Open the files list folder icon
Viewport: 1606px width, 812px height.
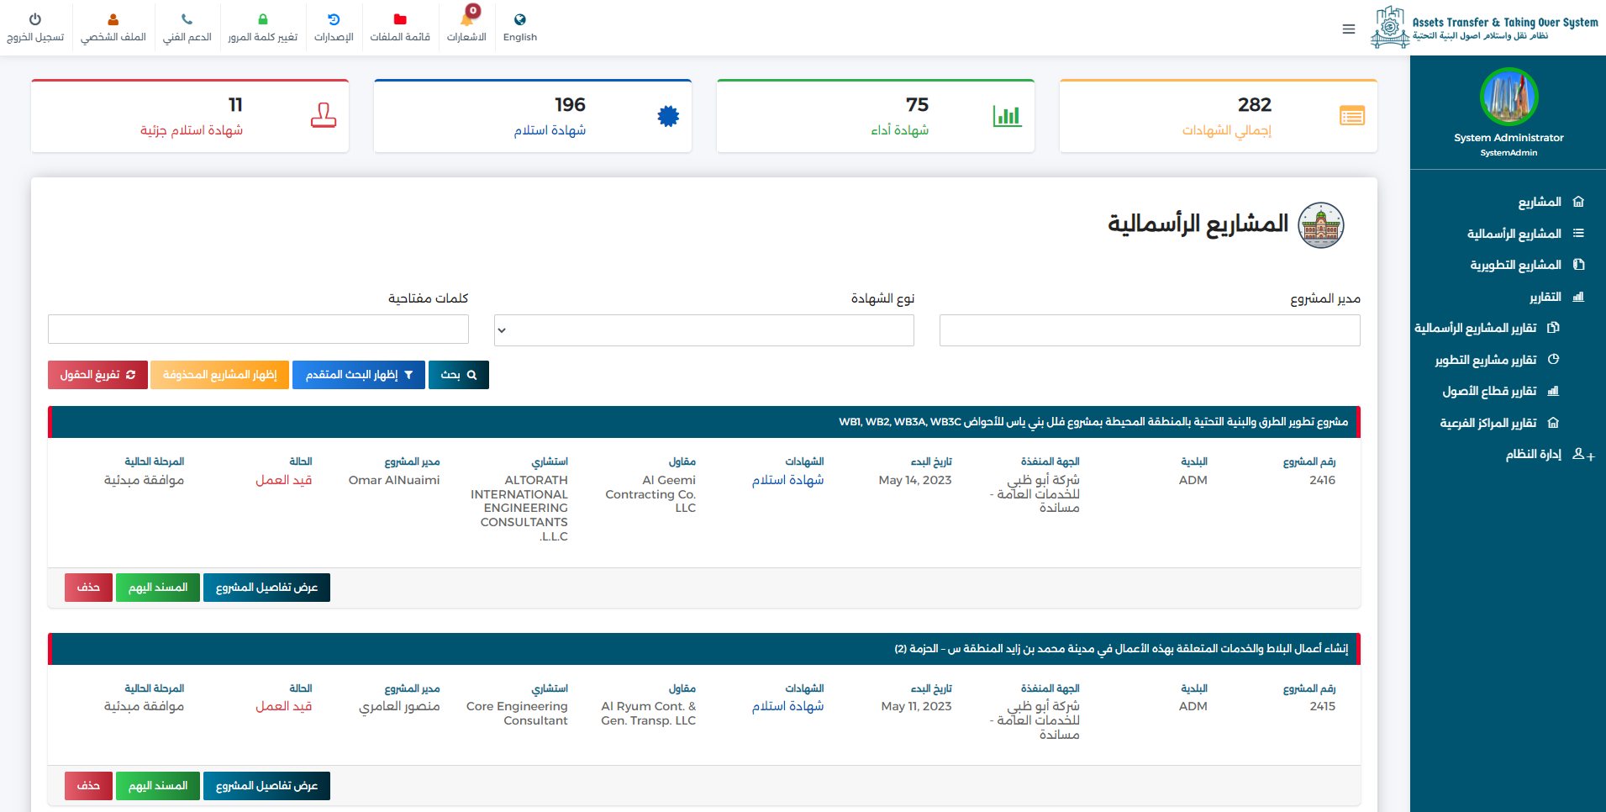(x=400, y=19)
